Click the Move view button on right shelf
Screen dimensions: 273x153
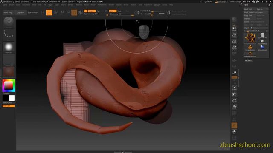pyautogui.click(x=234, y=94)
